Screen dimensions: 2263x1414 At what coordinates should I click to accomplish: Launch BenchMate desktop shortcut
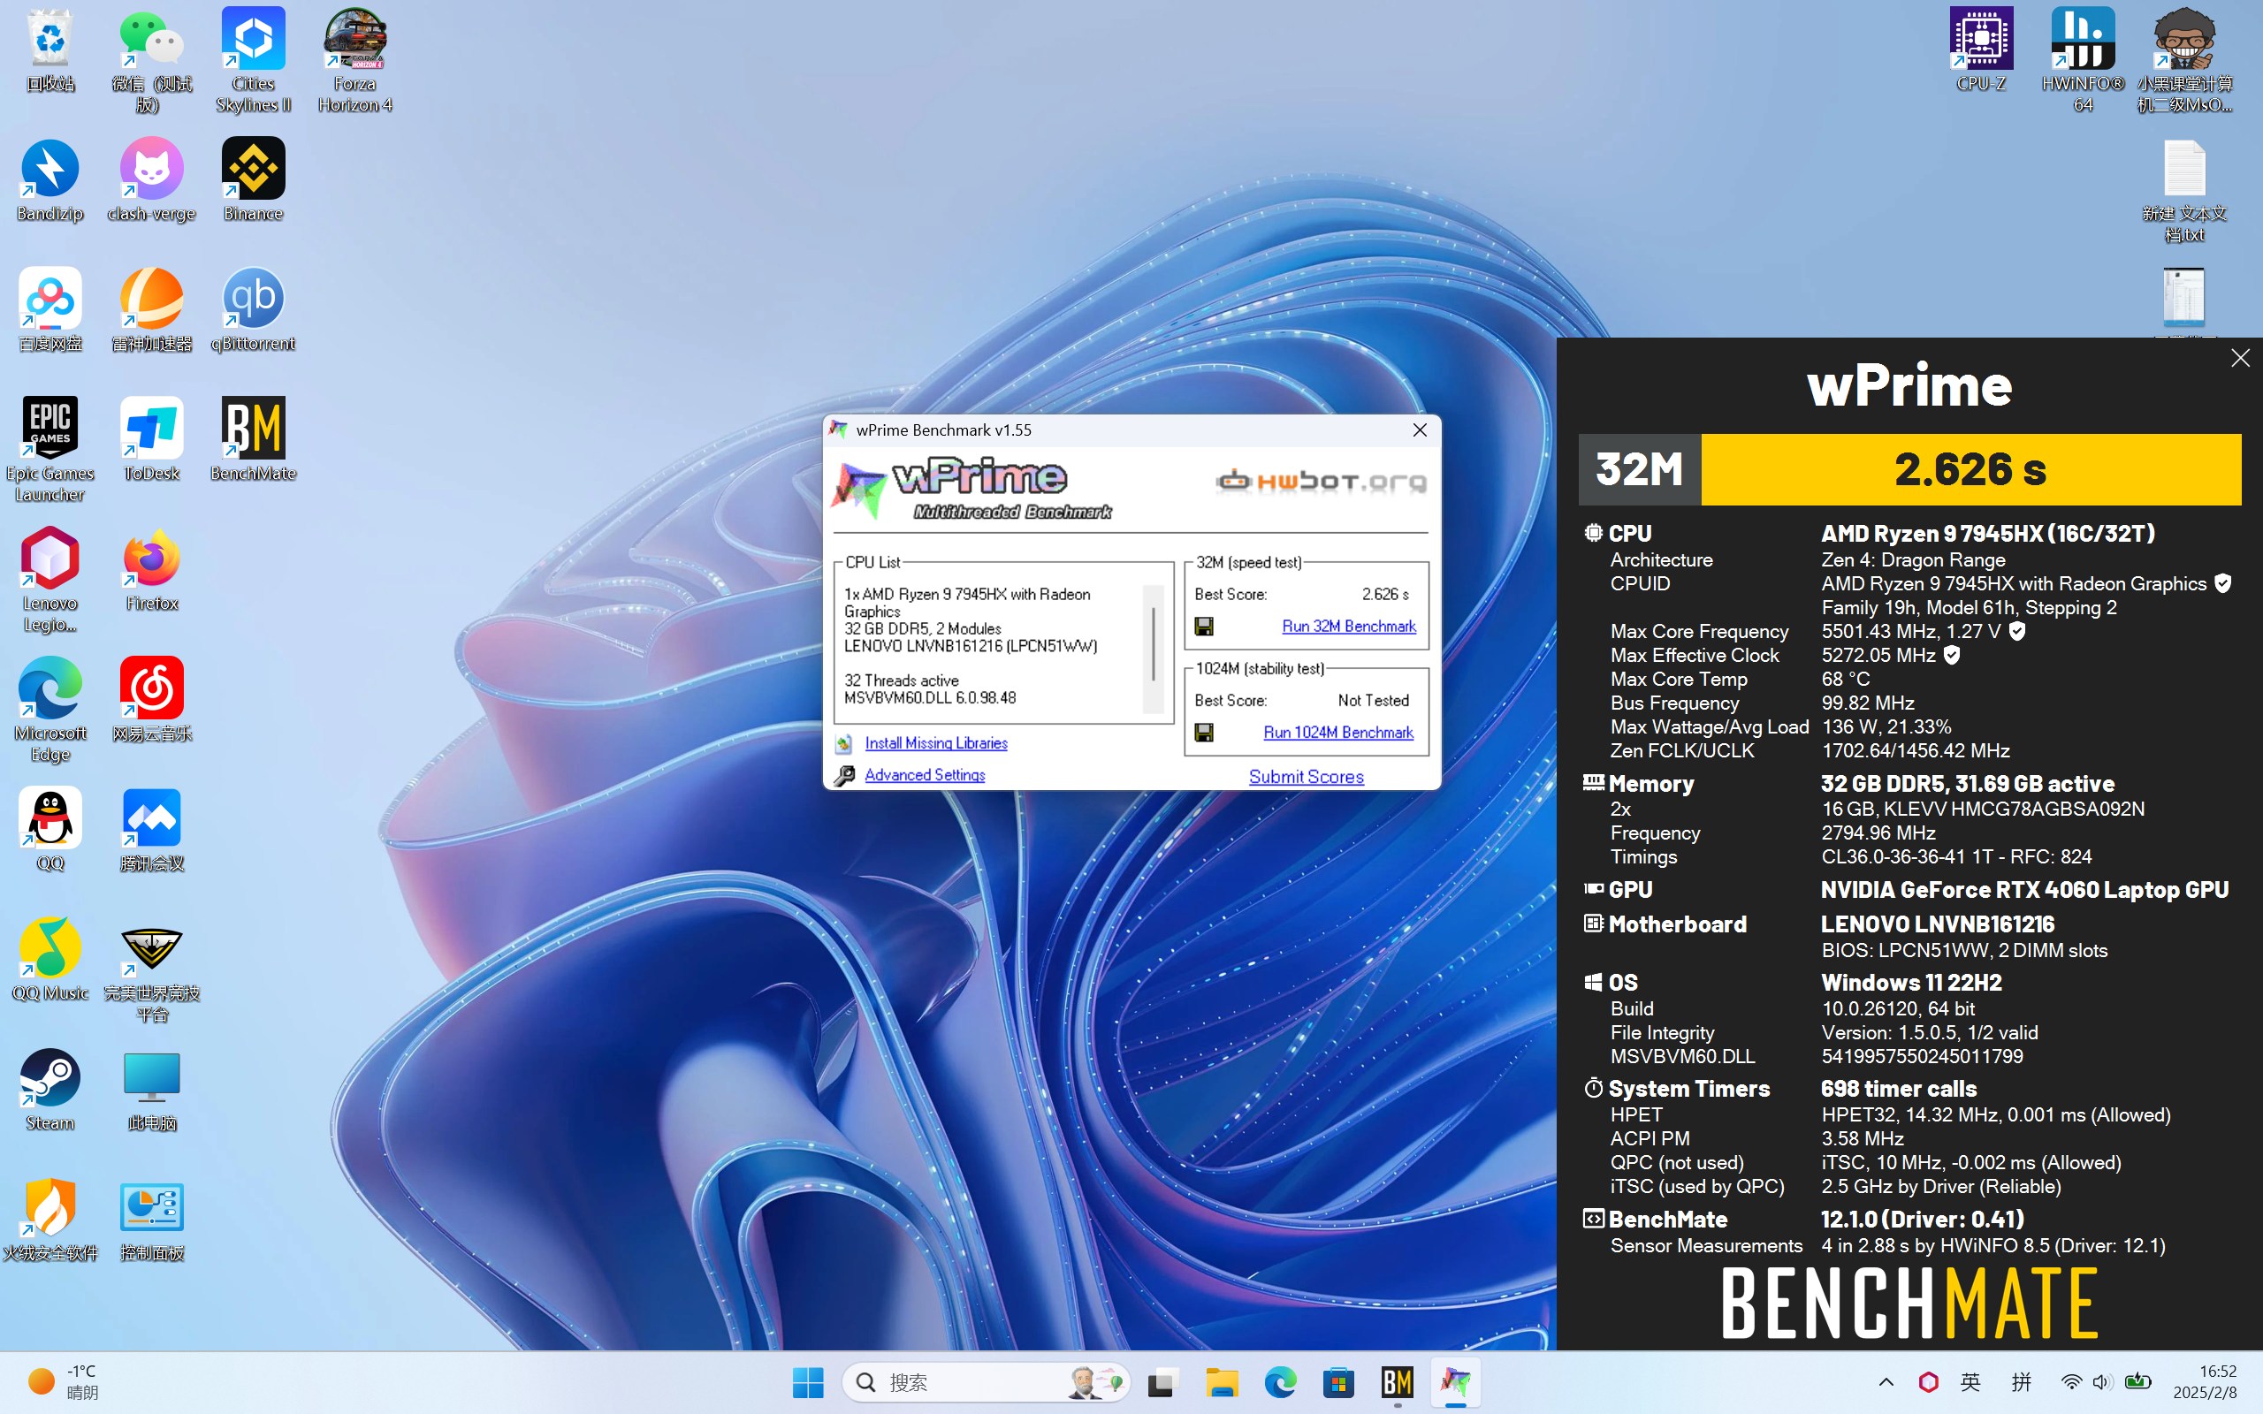[254, 440]
